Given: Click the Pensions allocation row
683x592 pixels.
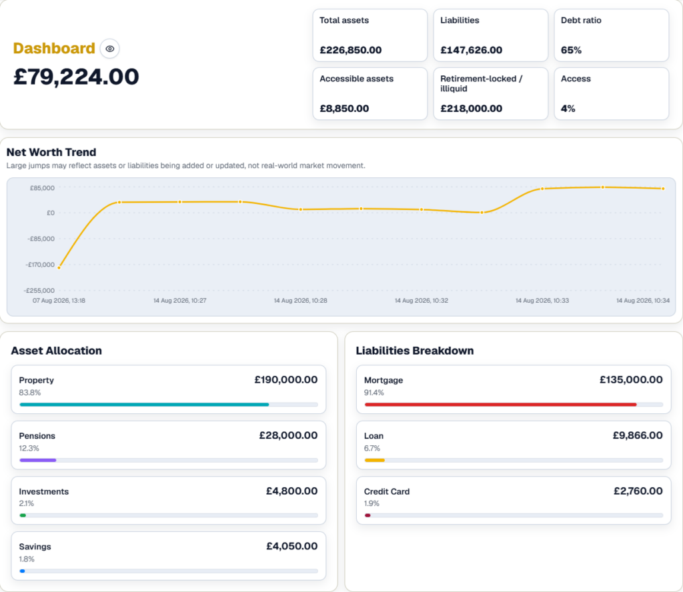Looking at the screenshot, I should coord(169,445).
